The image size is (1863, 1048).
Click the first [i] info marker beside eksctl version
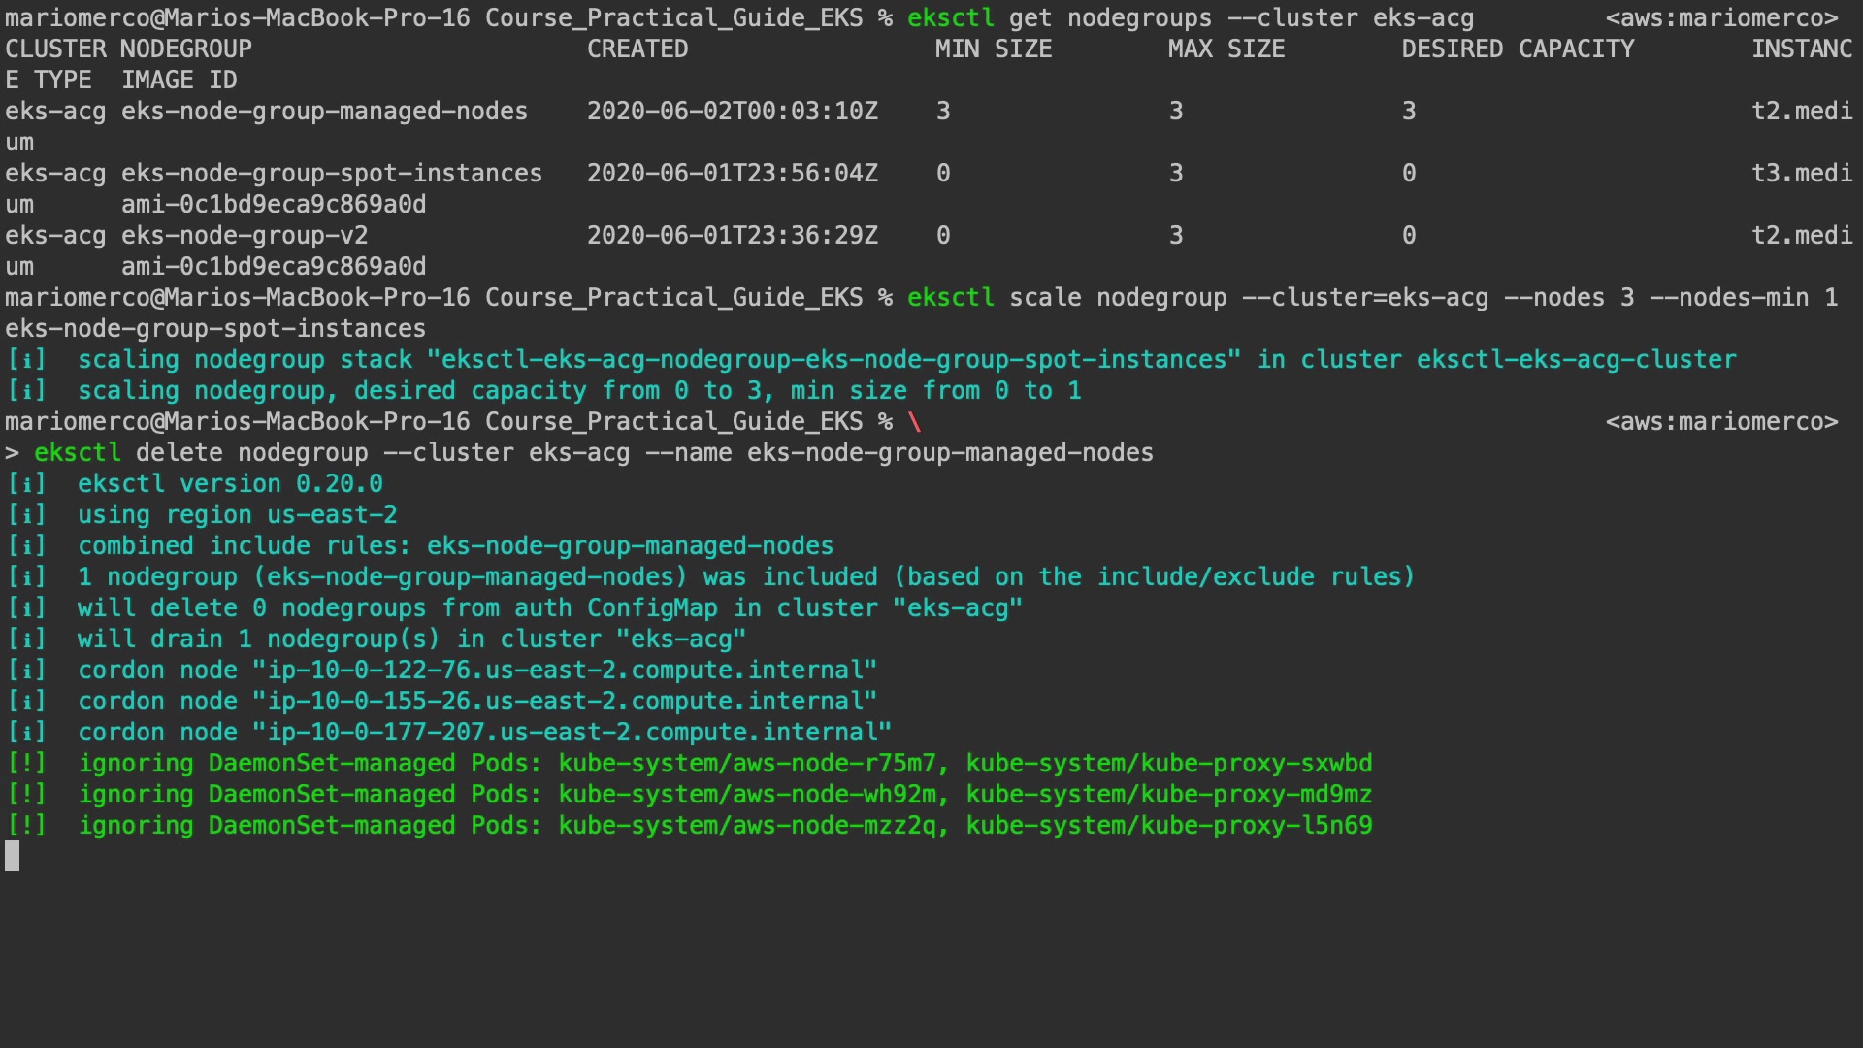click(x=26, y=483)
